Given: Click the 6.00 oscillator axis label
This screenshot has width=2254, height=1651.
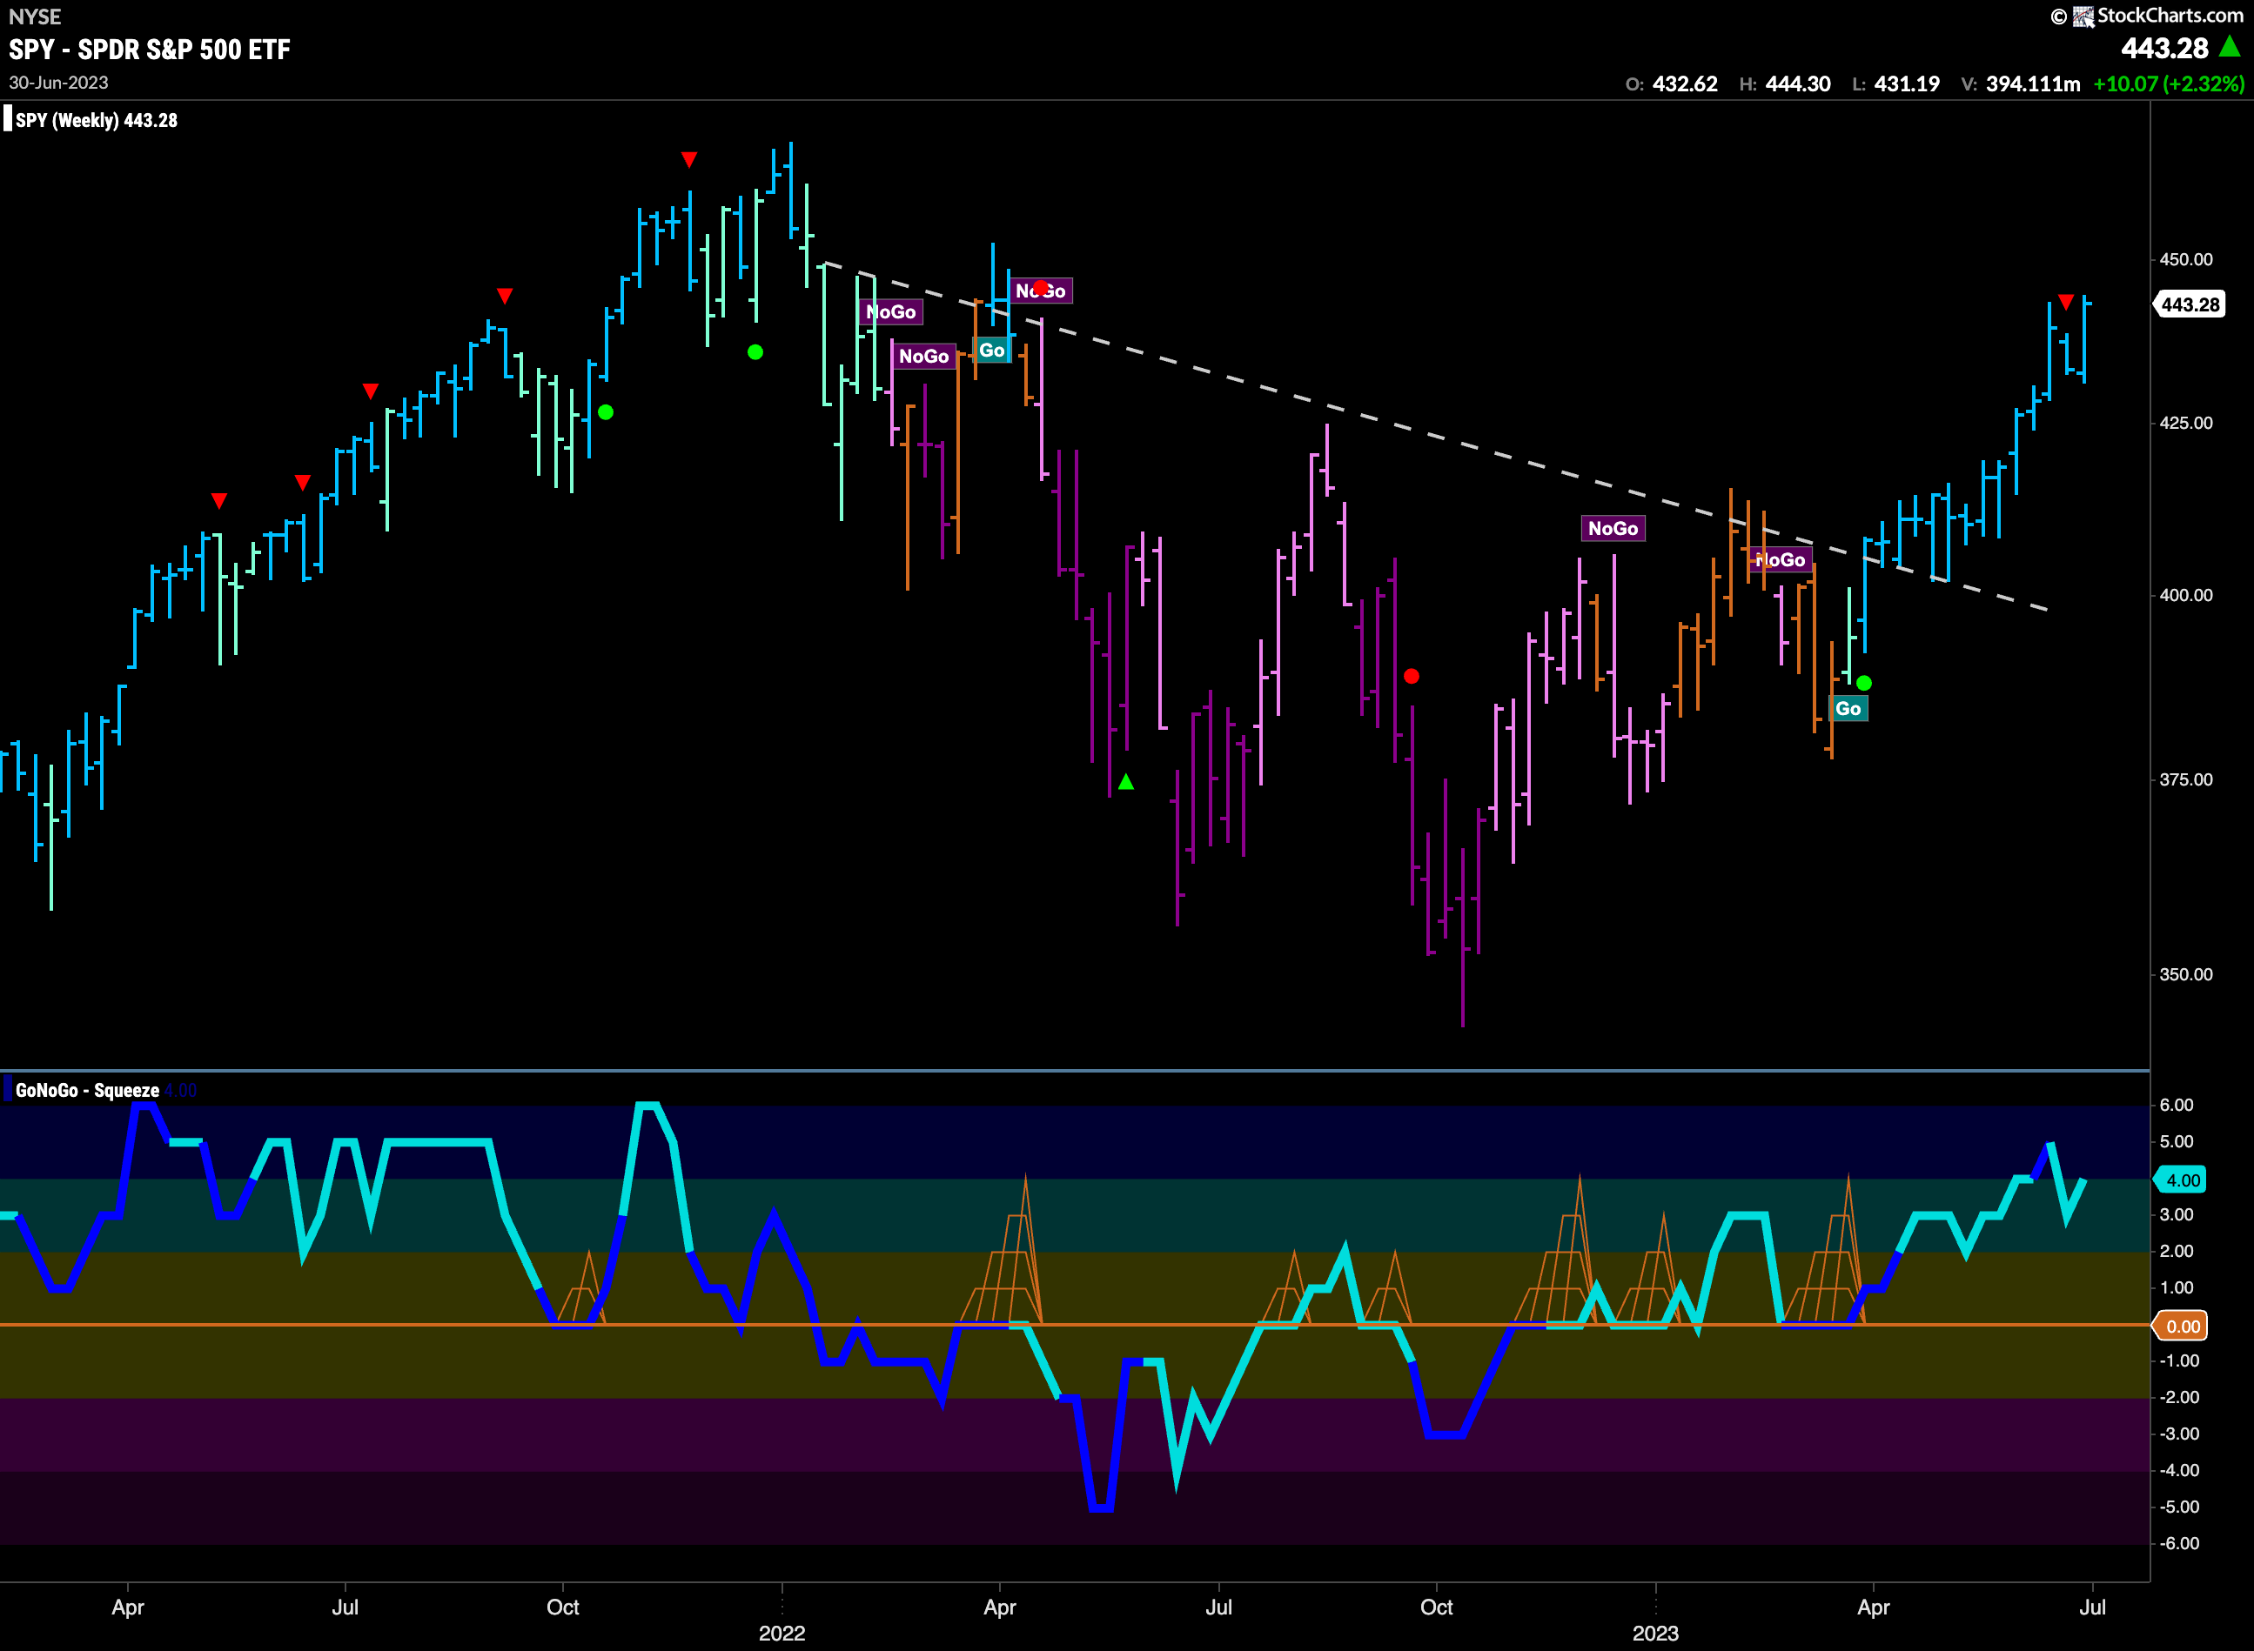Looking at the screenshot, I should (x=2177, y=1106).
